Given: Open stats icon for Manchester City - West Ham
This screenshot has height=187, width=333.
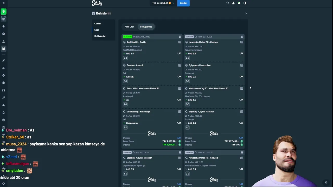Looking at the screenshot, I should [x=242, y=89].
